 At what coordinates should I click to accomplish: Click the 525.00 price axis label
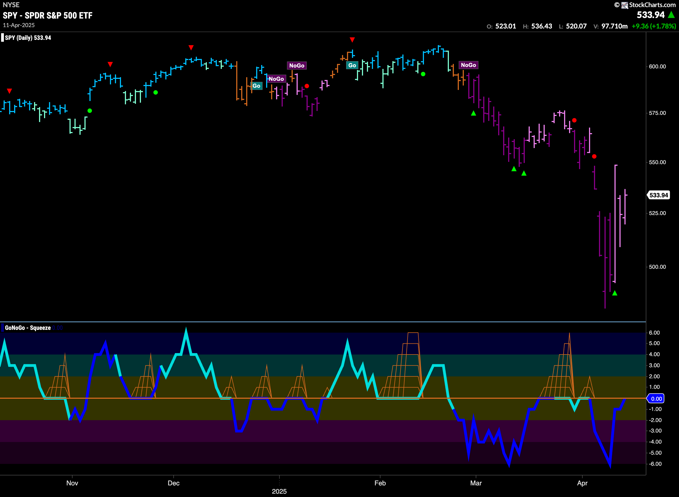pyautogui.click(x=657, y=213)
